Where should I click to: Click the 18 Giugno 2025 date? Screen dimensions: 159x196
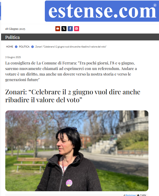[15, 29]
